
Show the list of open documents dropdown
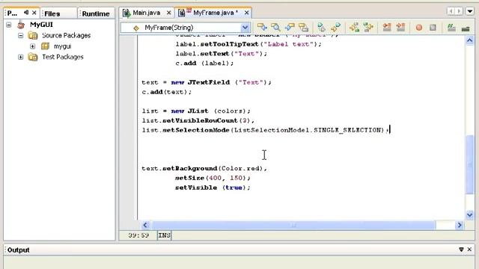pos(470,12)
